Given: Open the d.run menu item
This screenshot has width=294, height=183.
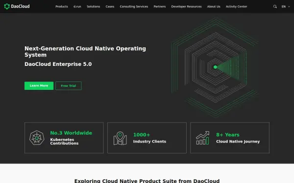Looking at the screenshot, I should click(77, 6).
